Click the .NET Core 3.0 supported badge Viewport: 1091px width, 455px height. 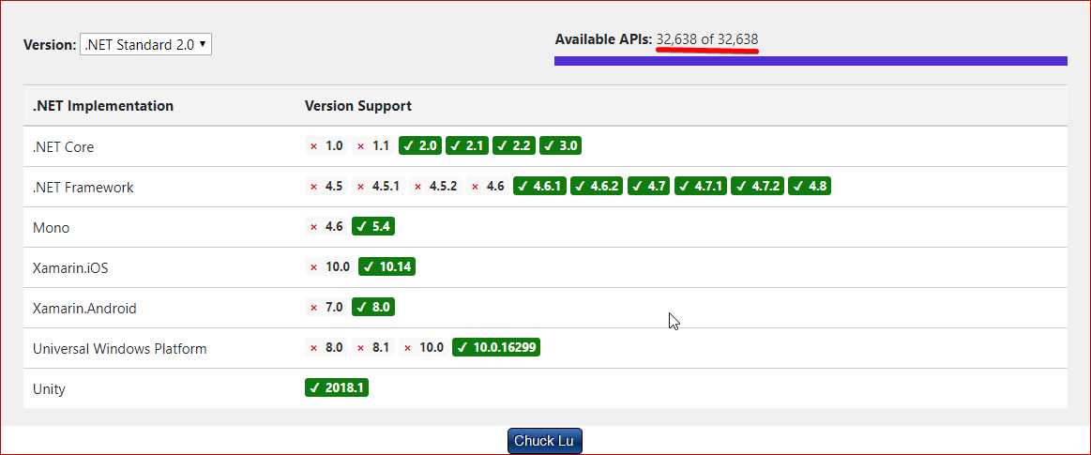click(561, 146)
